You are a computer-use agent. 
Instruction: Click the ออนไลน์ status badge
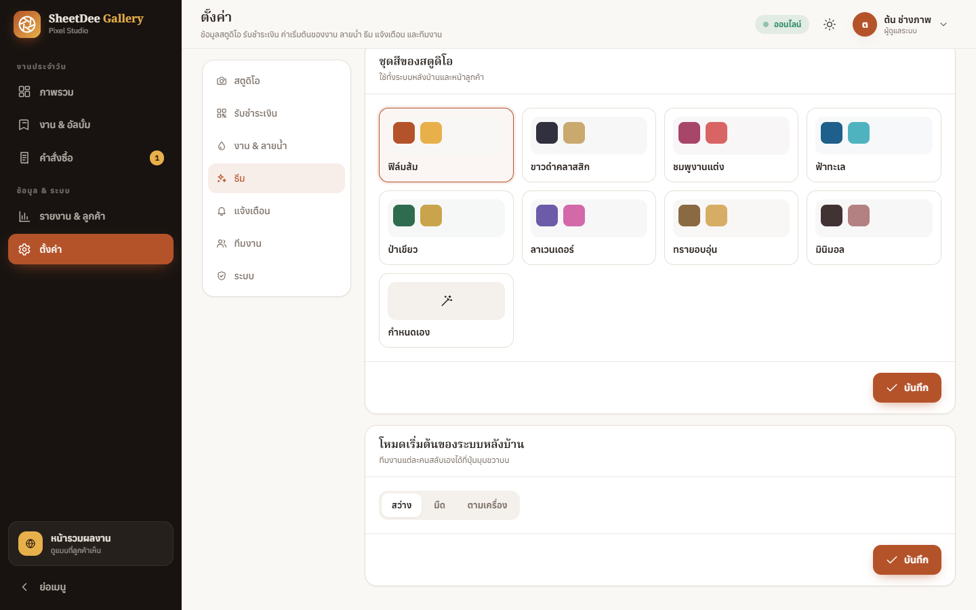[782, 24]
